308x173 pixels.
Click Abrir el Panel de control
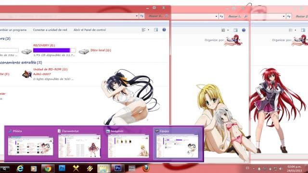tap(90, 30)
